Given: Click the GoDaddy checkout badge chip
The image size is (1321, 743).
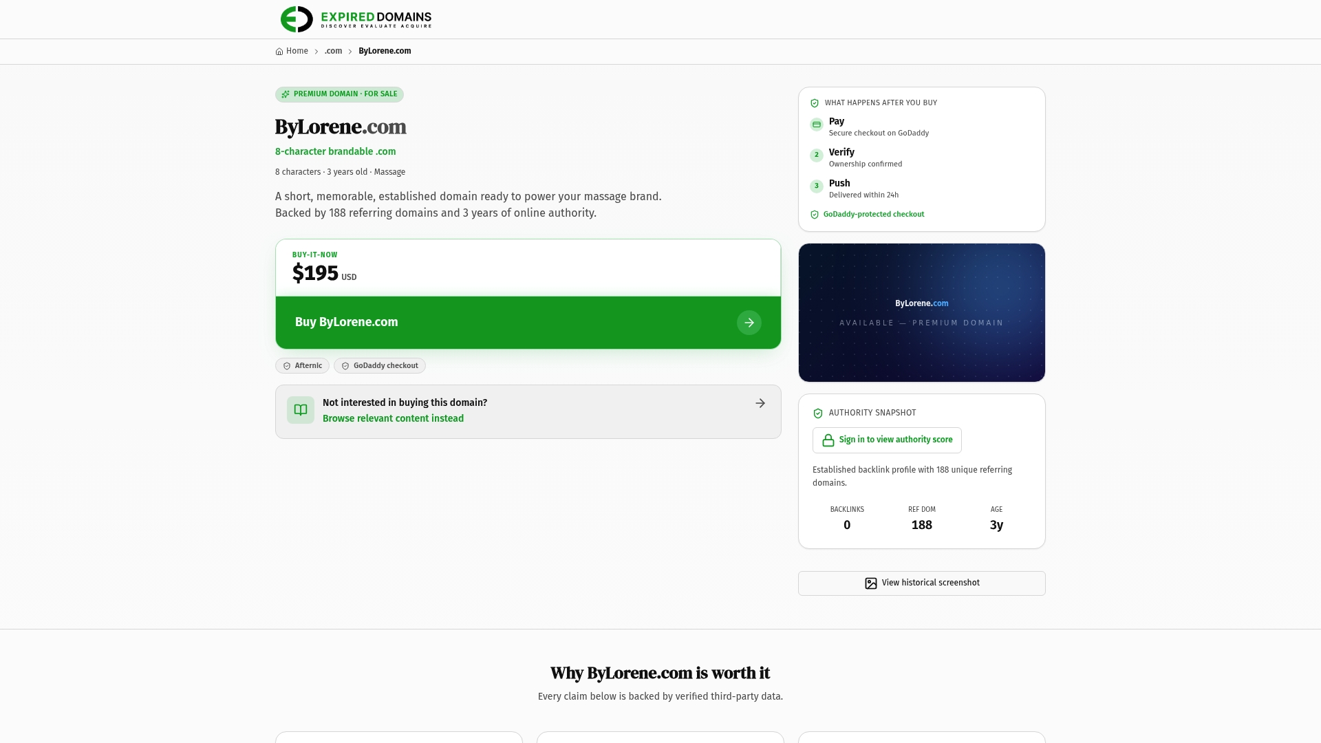Looking at the screenshot, I should coord(380,366).
